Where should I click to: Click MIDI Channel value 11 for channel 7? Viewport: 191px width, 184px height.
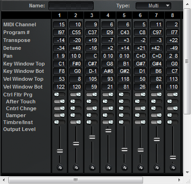pos(156,24)
